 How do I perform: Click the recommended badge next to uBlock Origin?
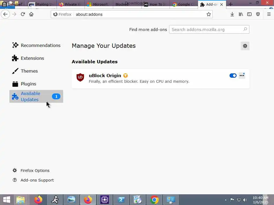[125, 76]
